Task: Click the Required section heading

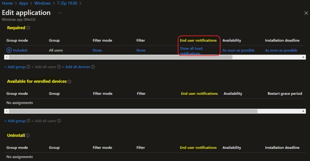Action: point(16,28)
